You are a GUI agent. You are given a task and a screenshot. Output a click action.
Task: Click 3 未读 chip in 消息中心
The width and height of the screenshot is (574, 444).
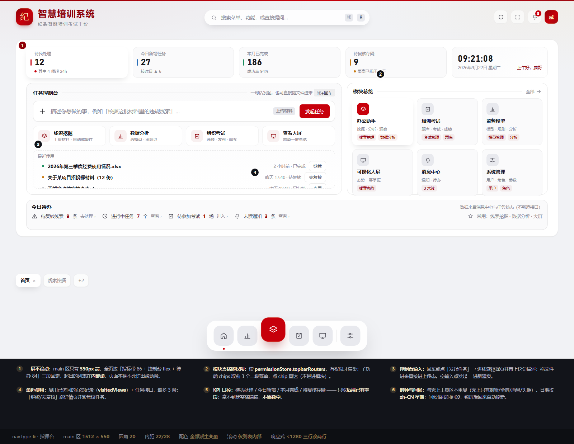point(429,188)
